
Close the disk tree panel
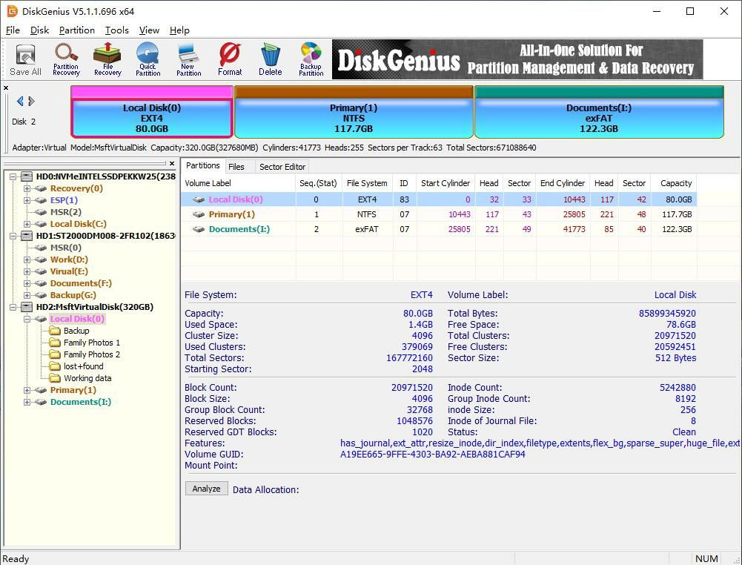pyautogui.click(x=172, y=163)
